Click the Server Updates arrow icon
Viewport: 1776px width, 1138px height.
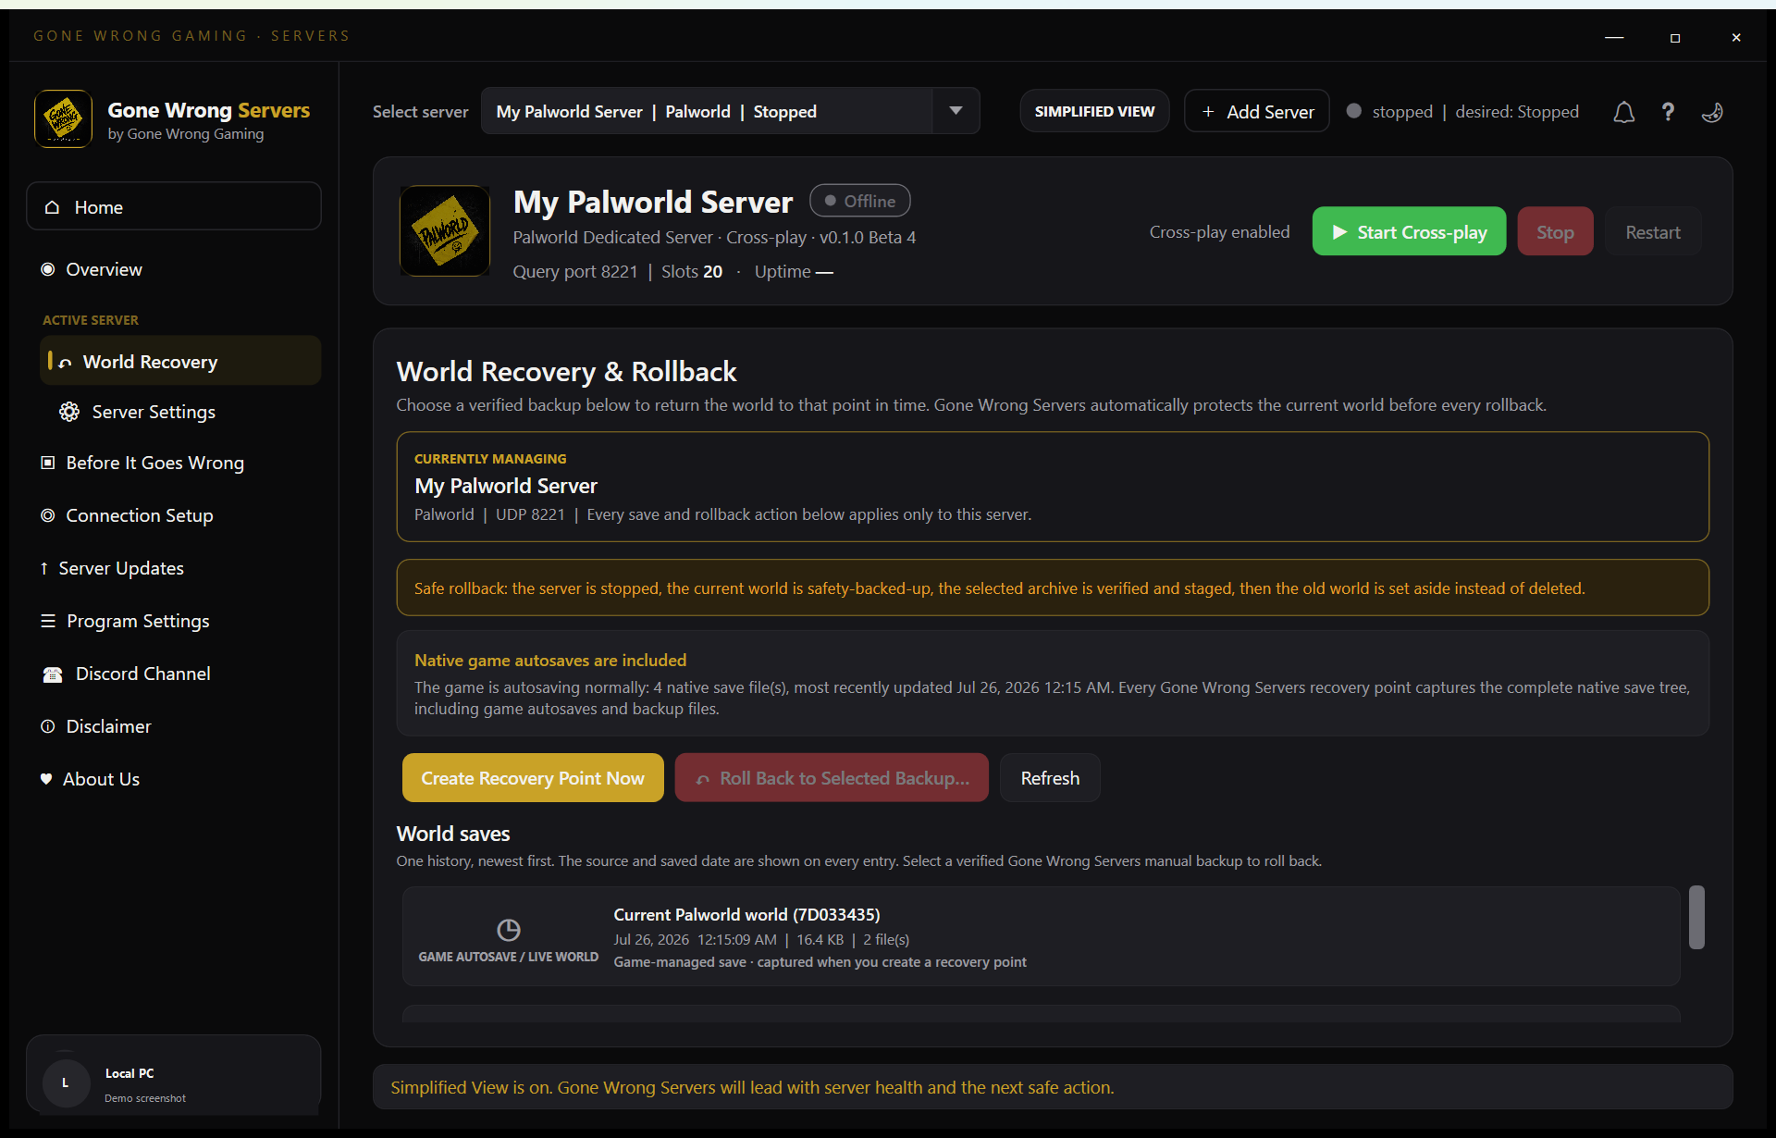43,568
